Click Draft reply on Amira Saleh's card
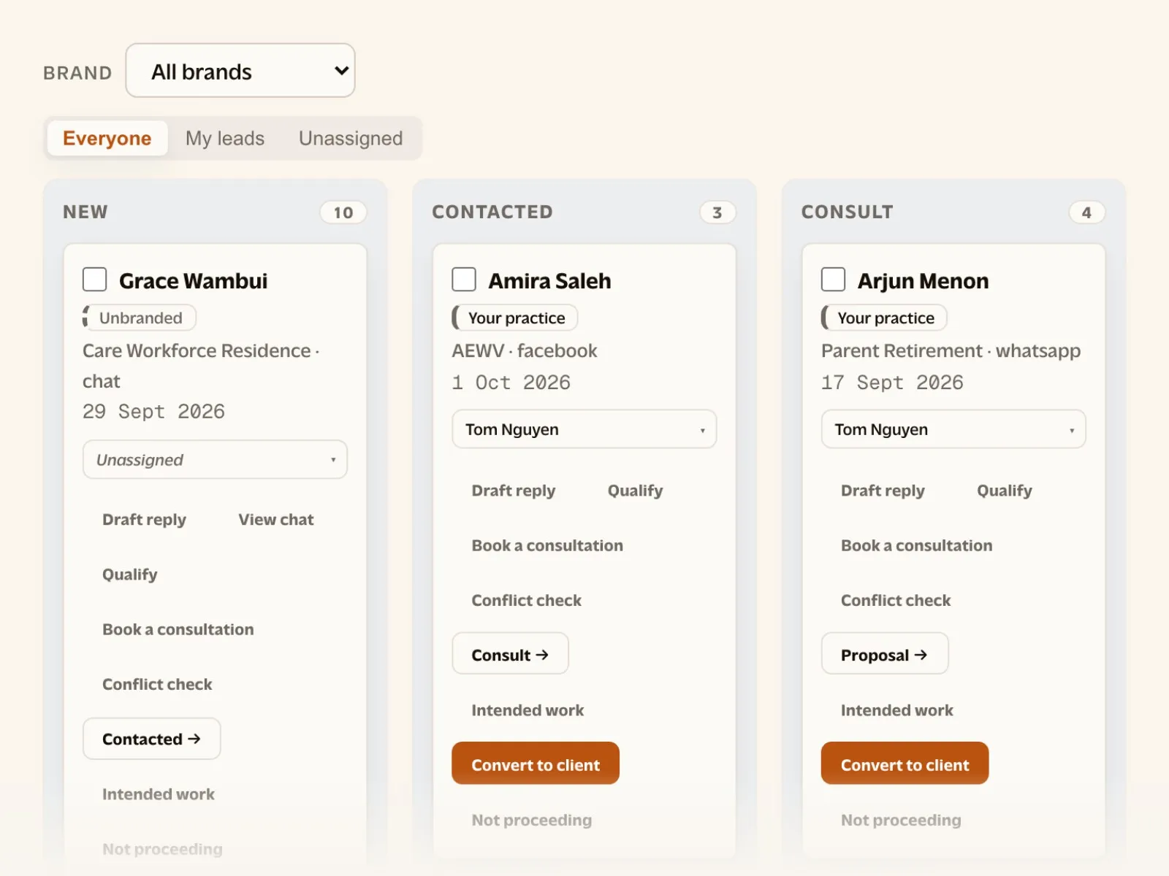The width and height of the screenshot is (1169, 876). pyautogui.click(x=514, y=491)
